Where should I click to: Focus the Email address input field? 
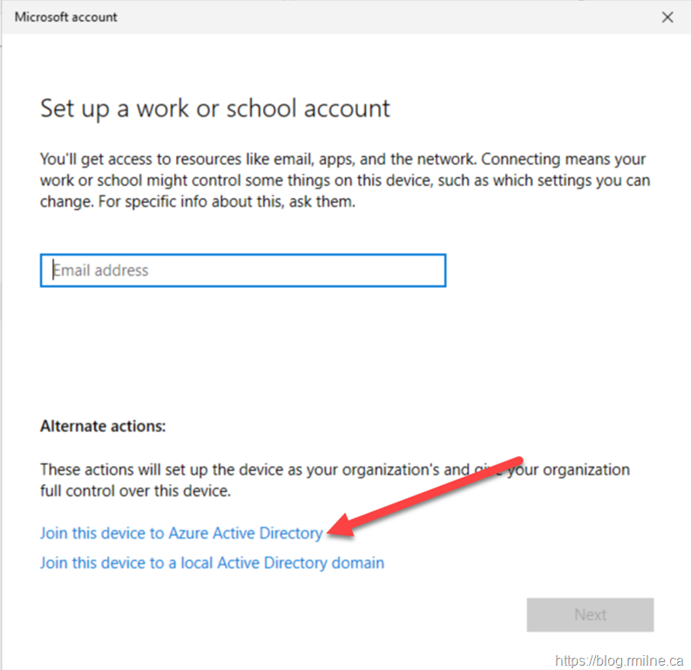(243, 270)
